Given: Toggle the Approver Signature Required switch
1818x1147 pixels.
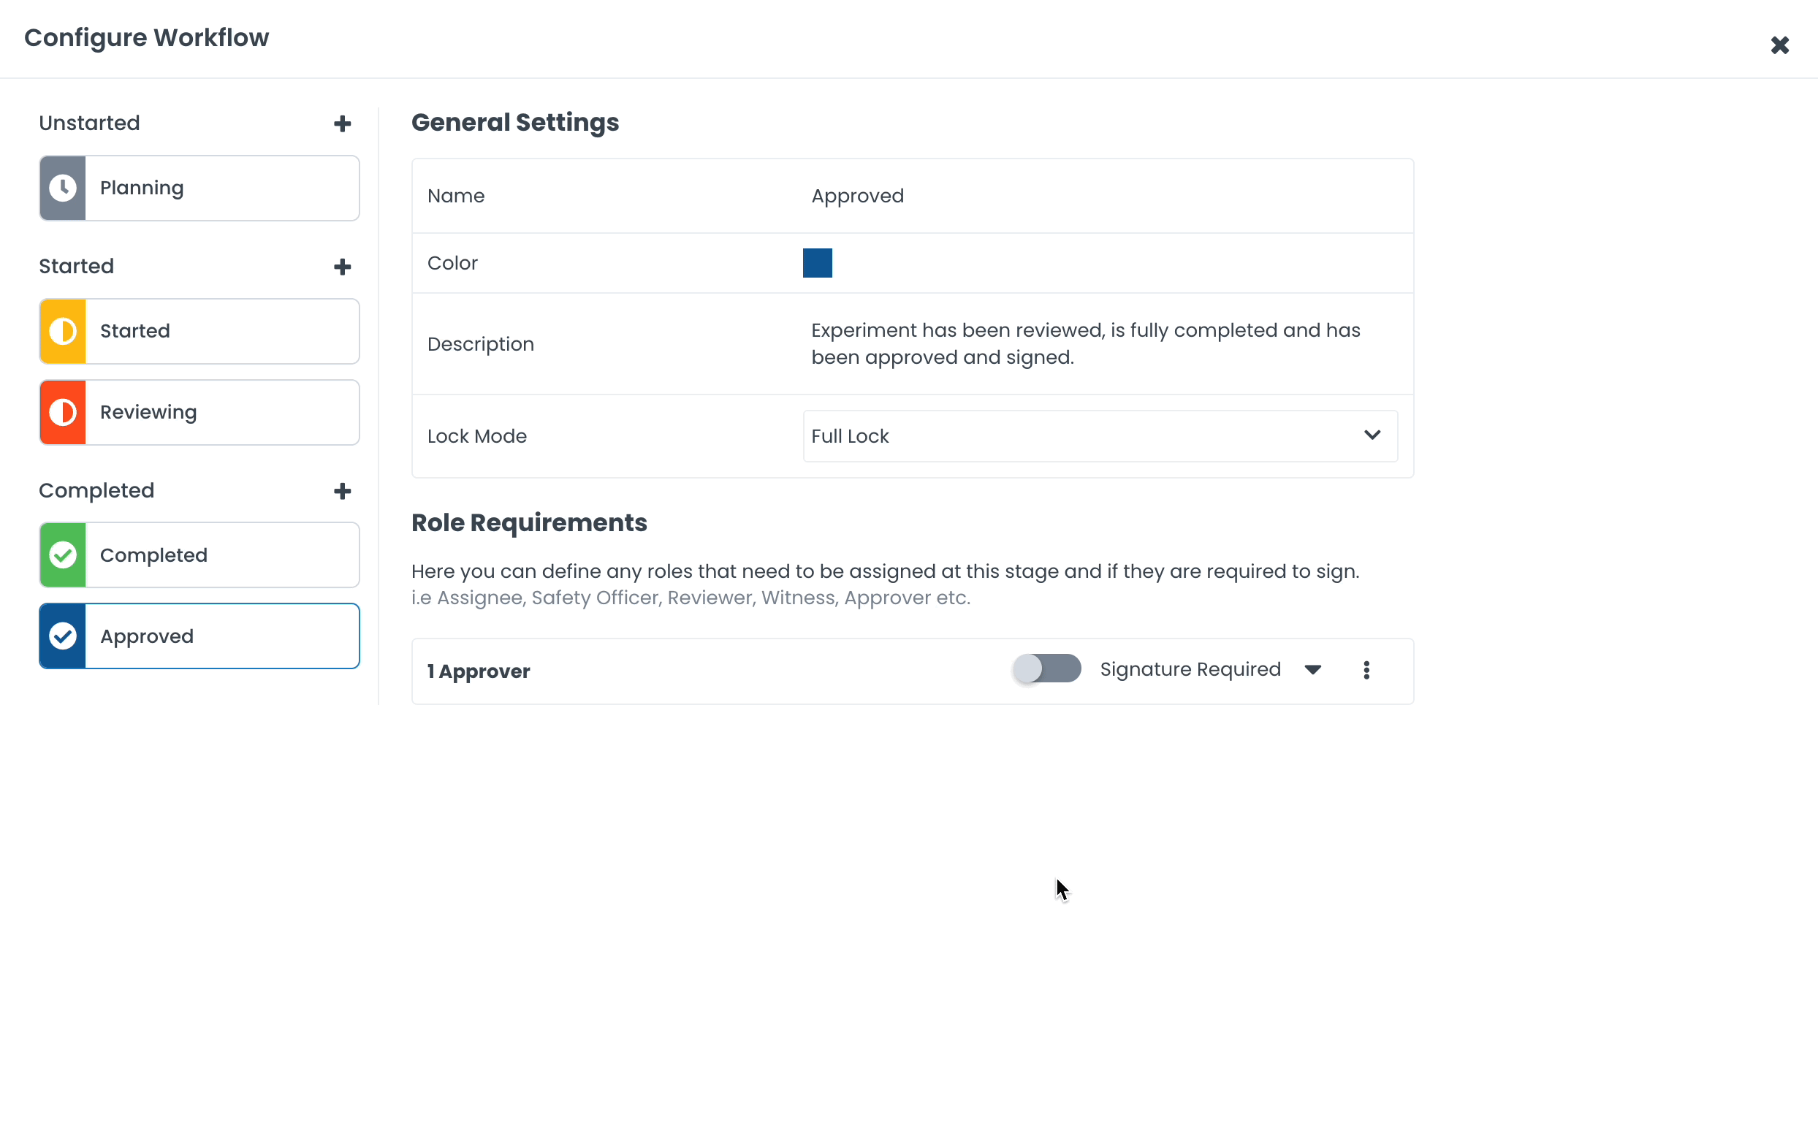Looking at the screenshot, I should (1046, 668).
